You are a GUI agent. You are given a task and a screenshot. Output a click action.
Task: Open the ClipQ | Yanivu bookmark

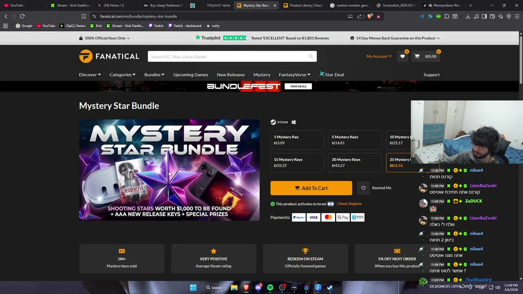click(72, 26)
